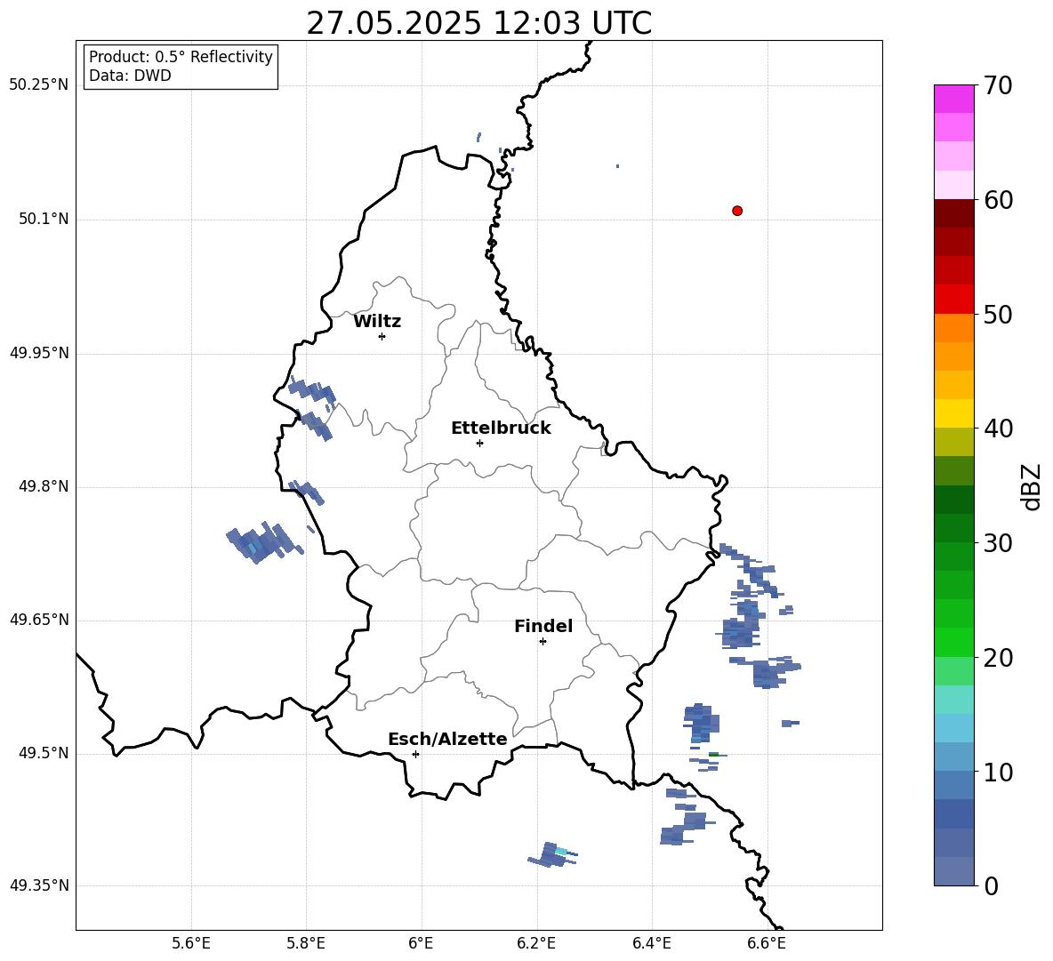
Task: Click the 49.5°N latitude label
Action: coord(43,753)
